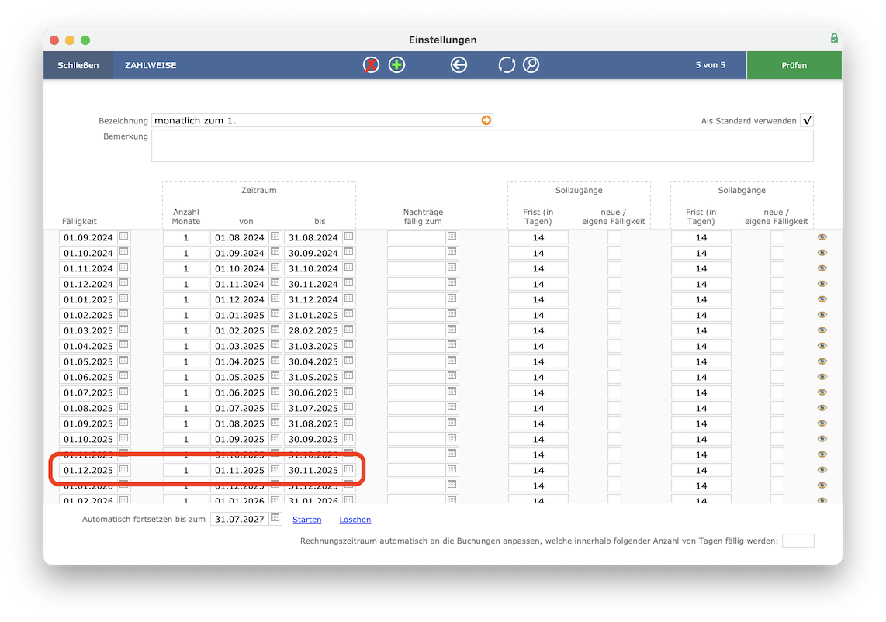
Task: Click the green Prüfen button
Action: [794, 65]
